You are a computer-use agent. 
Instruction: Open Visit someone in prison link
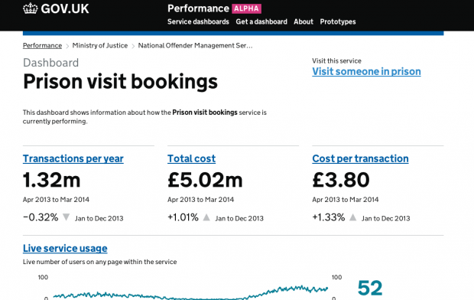pos(366,71)
